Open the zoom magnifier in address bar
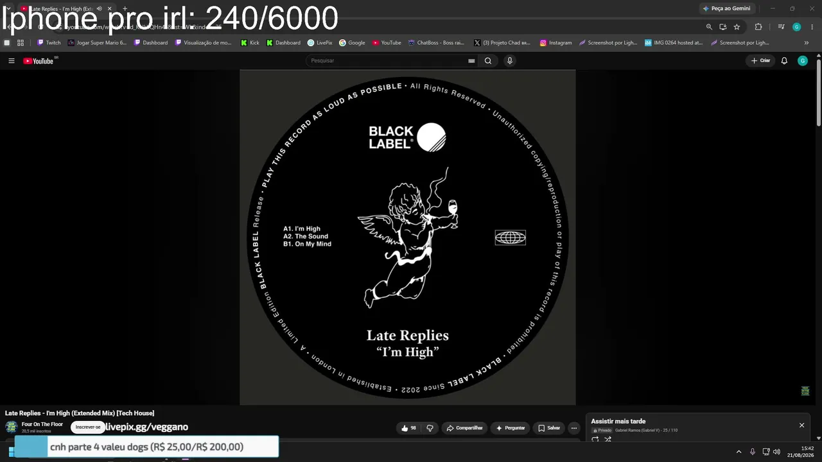The width and height of the screenshot is (822, 462). [709, 27]
